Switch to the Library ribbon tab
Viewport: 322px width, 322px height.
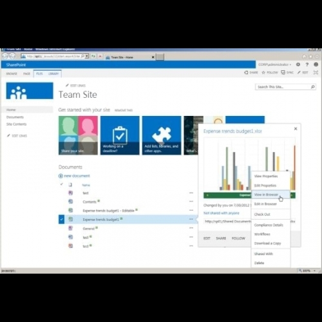[53, 73]
